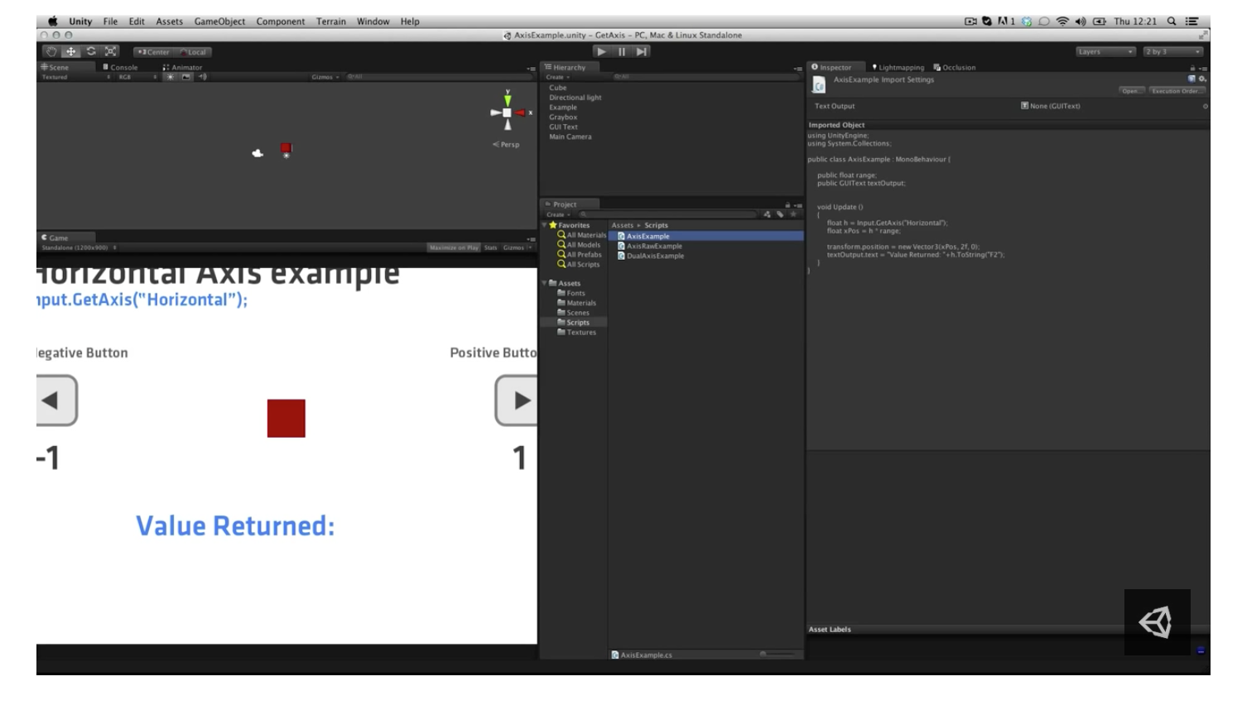Pause the game with Pause button
Screen dimensions: 1242x710
pyautogui.click(x=621, y=51)
